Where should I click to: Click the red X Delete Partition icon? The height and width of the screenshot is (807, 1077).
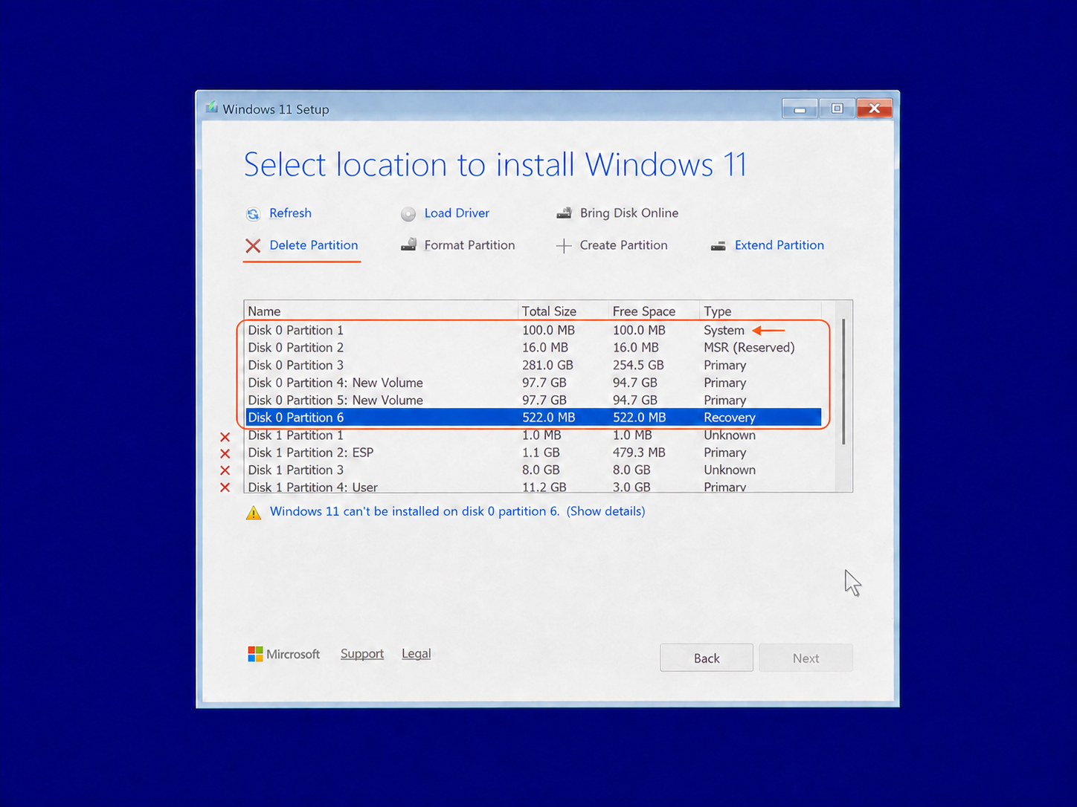(x=253, y=246)
